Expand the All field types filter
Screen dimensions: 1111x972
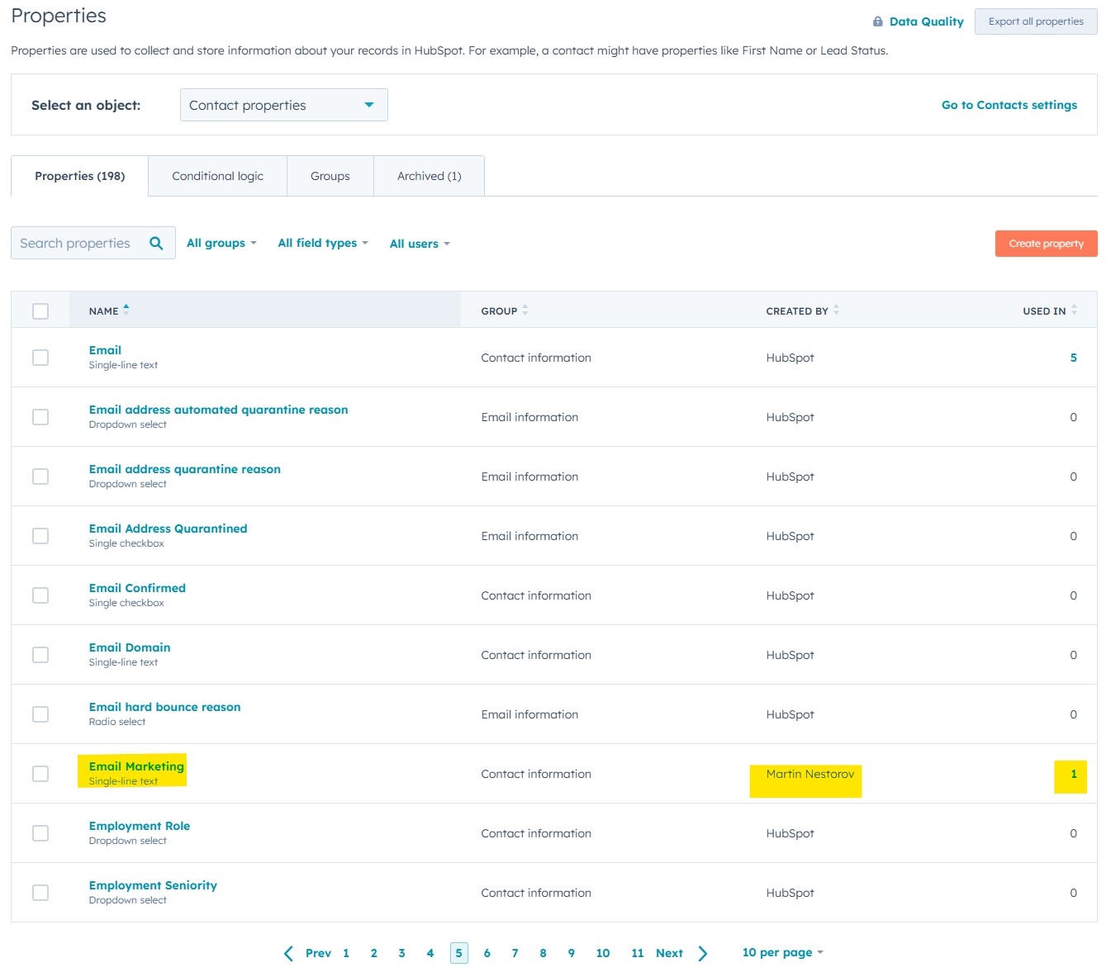coord(323,243)
